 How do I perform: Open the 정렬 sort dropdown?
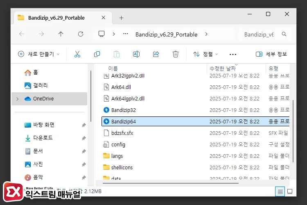click(x=205, y=54)
